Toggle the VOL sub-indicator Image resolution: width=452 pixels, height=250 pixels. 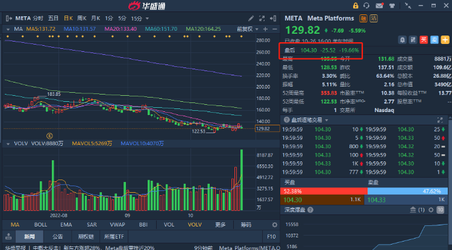click(169, 225)
